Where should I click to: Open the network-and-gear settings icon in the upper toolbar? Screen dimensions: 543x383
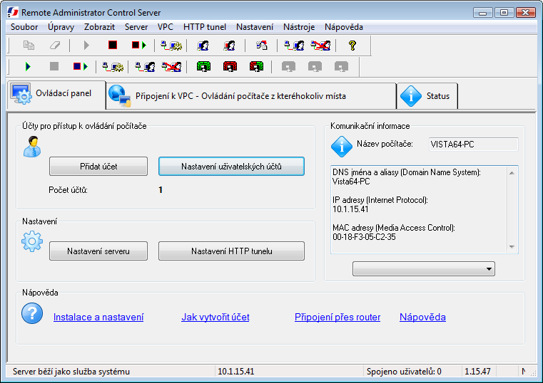(x=171, y=46)
